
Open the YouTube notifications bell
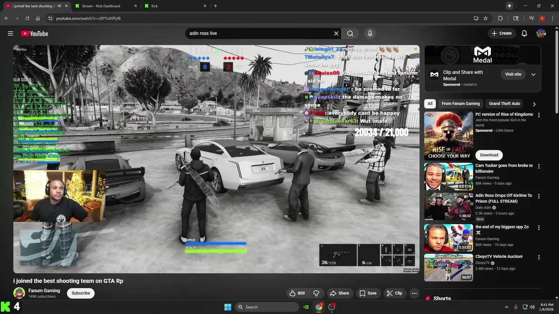524,34
